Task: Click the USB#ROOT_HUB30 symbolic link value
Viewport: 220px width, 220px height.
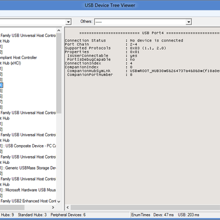Action: [175, 71]
